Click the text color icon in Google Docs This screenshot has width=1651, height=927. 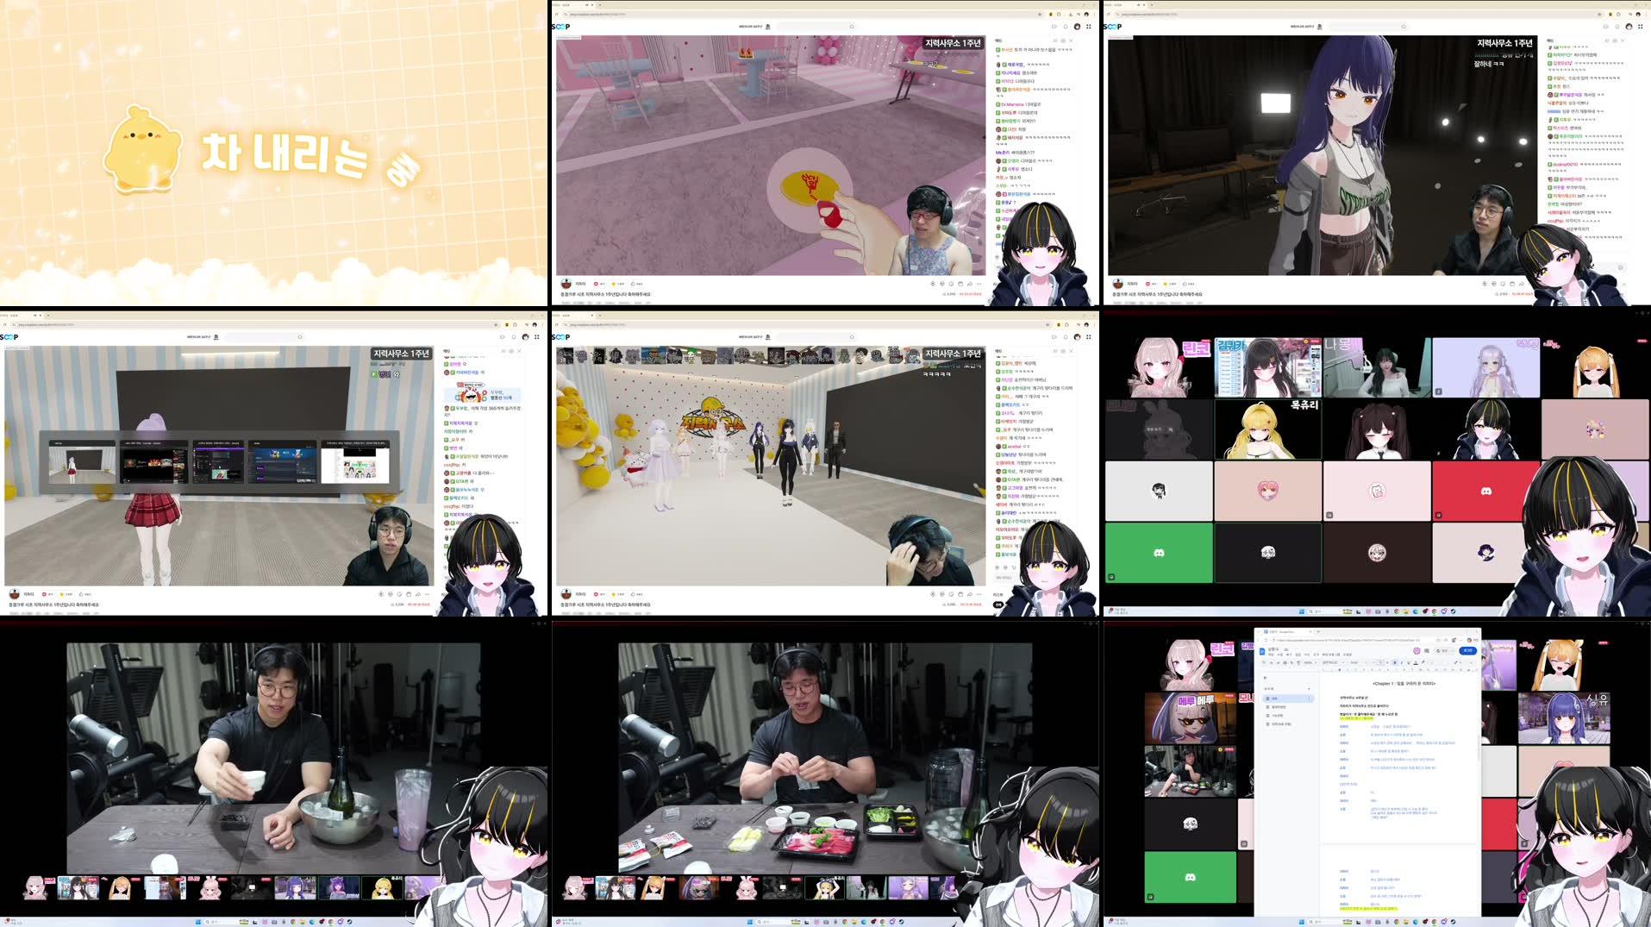1416,662
